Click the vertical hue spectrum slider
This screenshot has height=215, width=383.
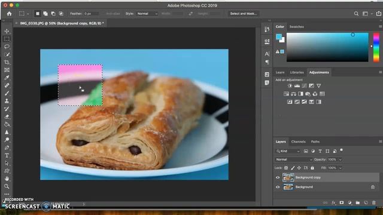pos(376,47)
